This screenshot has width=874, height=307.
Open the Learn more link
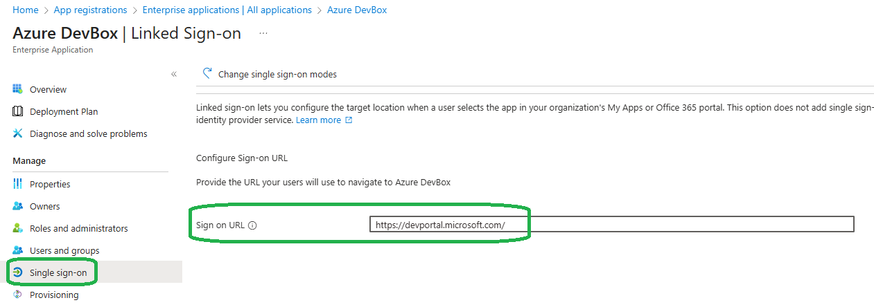coord(318,120)
